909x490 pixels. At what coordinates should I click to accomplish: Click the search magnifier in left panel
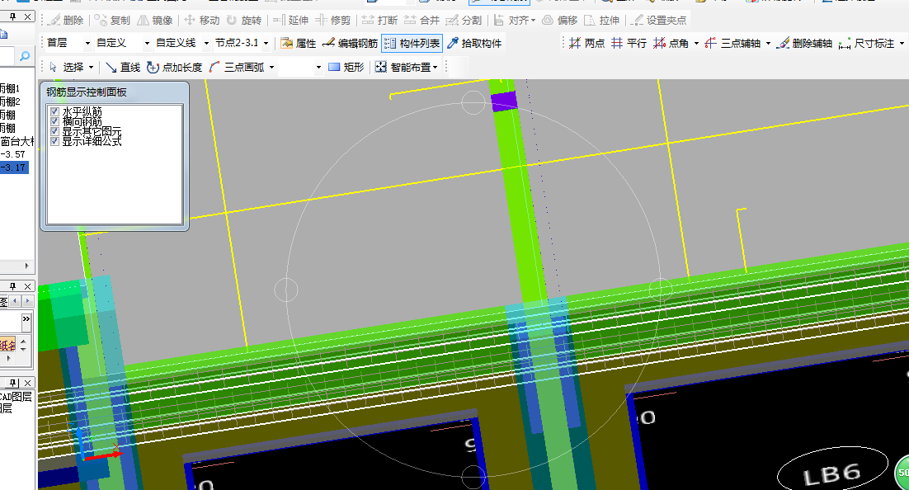(25, 56)
